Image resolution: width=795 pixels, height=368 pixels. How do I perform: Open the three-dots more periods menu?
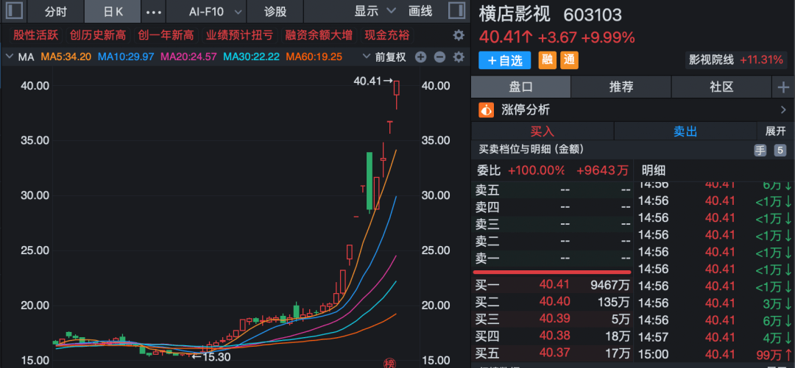[x=154, y=12]
